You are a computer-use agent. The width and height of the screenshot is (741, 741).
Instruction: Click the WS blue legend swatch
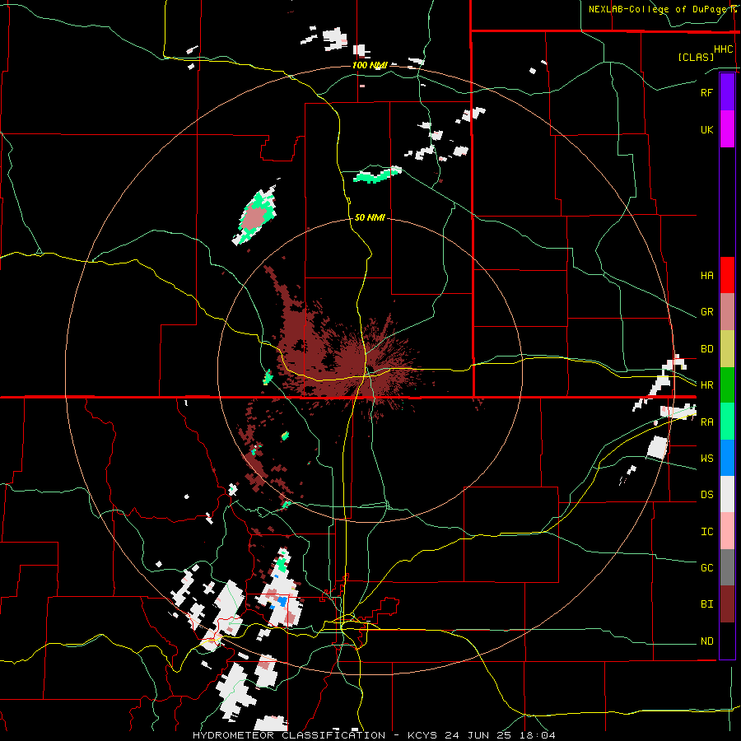(x=727, y=458)
